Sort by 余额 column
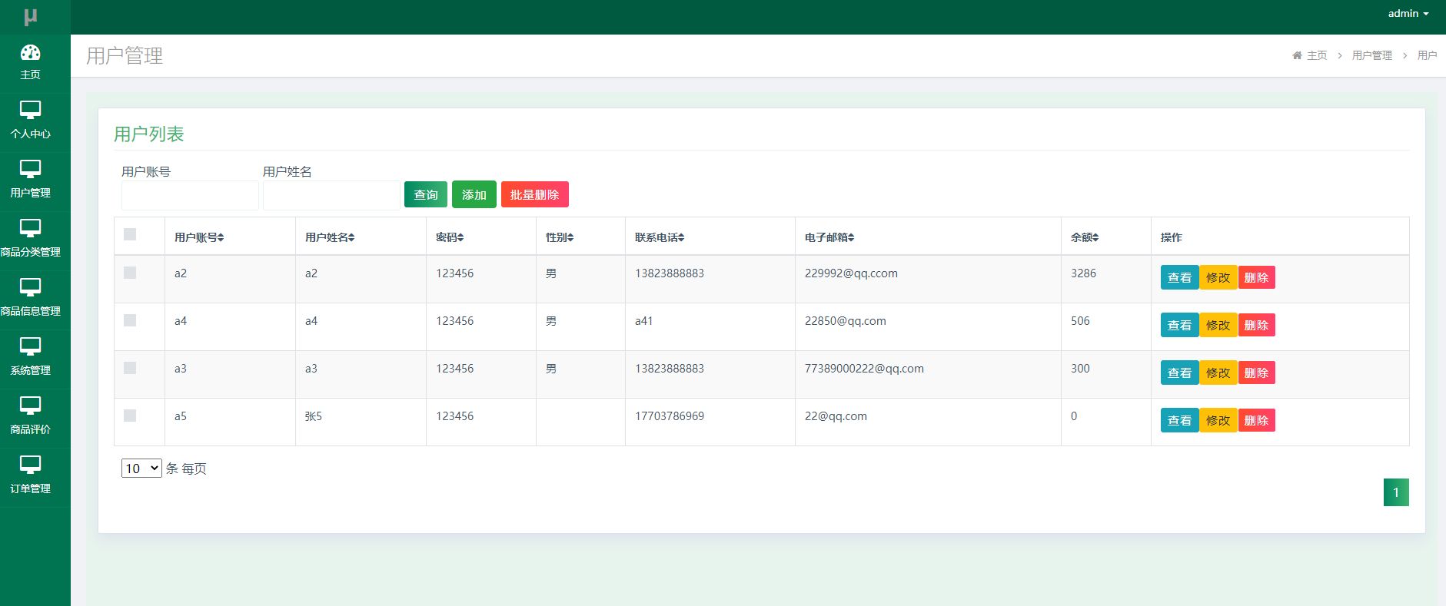Screen dimensions: 1446x606 click(x=1085, y=237)
